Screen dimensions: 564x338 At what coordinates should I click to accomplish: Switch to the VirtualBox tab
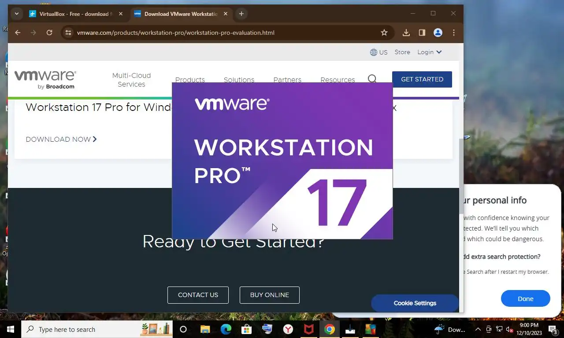(77, 14)
